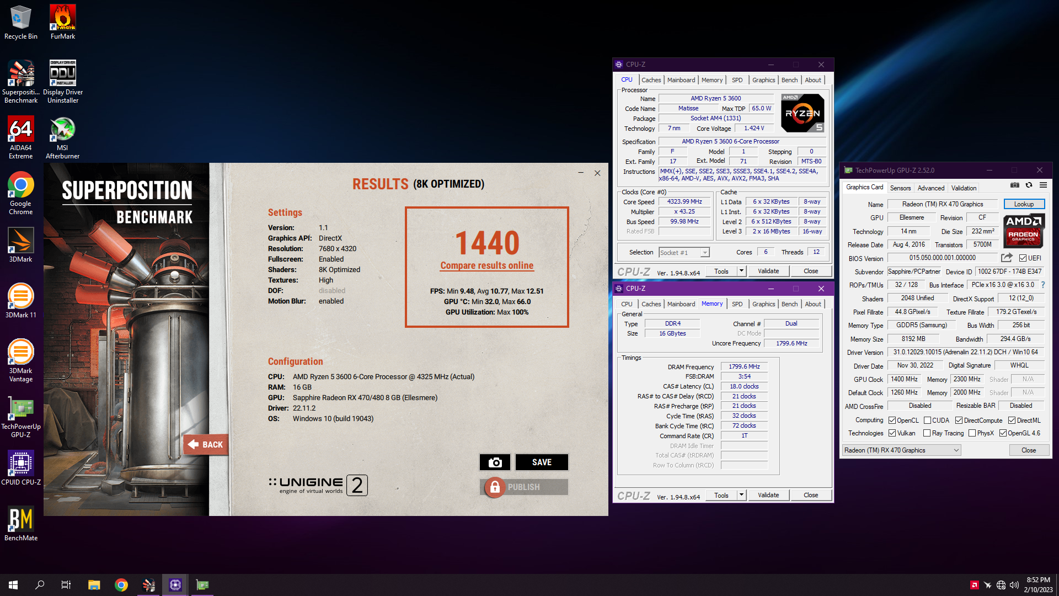
Task: Open Graphics tab in top CPU-Z
Action: (x=763, y=80)
